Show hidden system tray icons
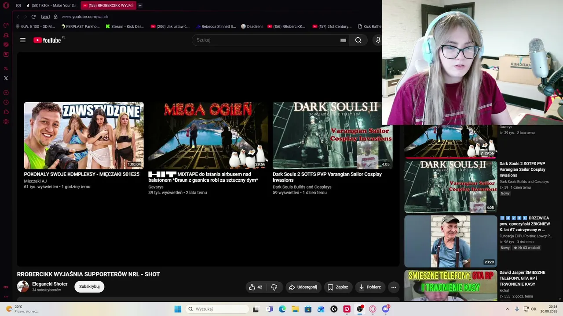The height and width of the screenshot is (316, 563). (x=507, y=309)
